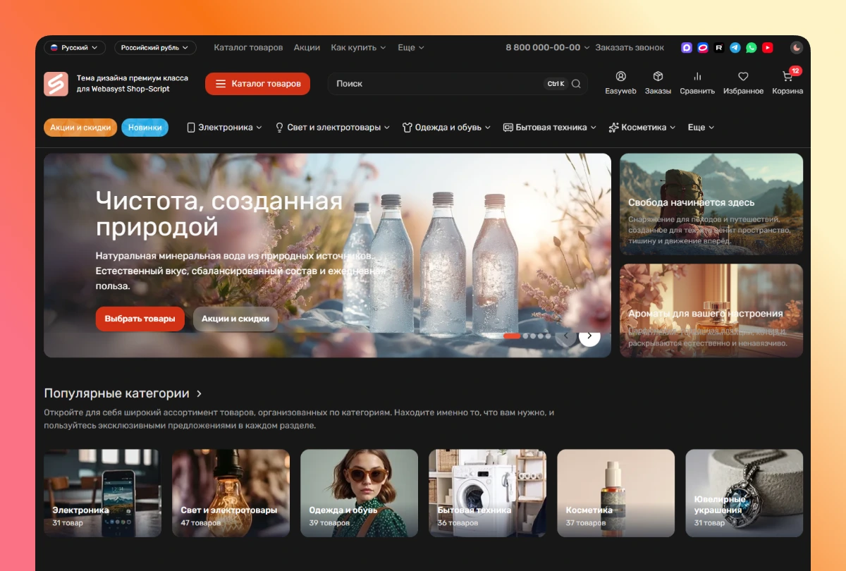Select the red first slide indicator dot

pos(512,336)
